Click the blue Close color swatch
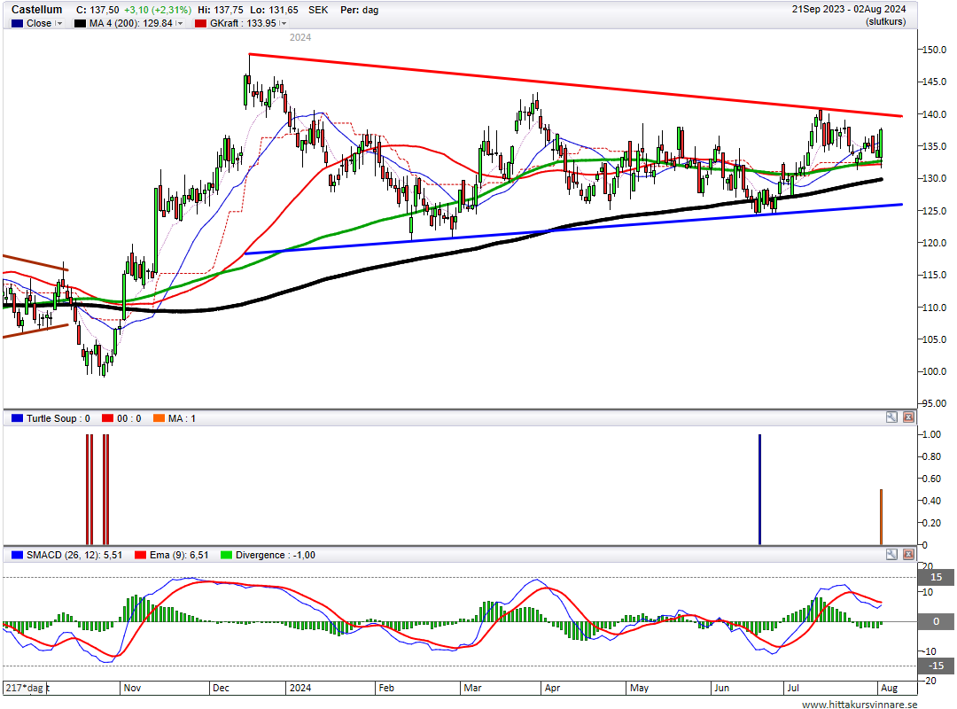This screenshot has width=957, height=709. (x=17, y=23)
